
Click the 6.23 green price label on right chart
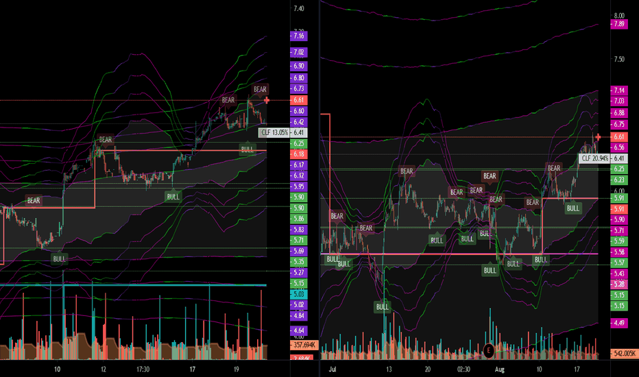(619, 180)
